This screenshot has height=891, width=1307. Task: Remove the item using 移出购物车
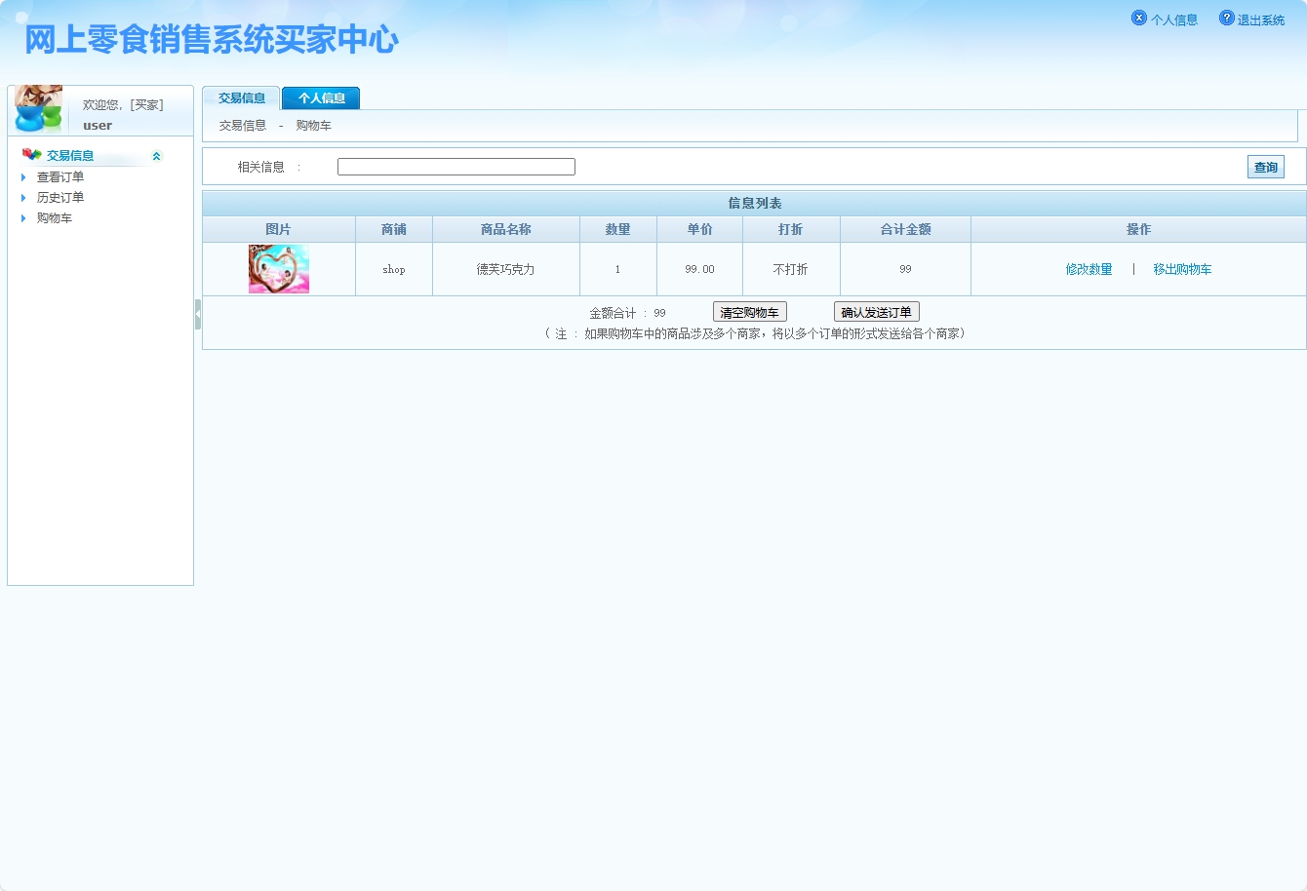[x=1182, y=269]
